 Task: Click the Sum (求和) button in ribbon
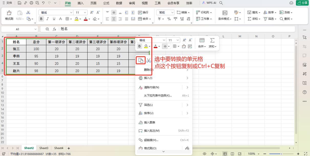point(254,19)
